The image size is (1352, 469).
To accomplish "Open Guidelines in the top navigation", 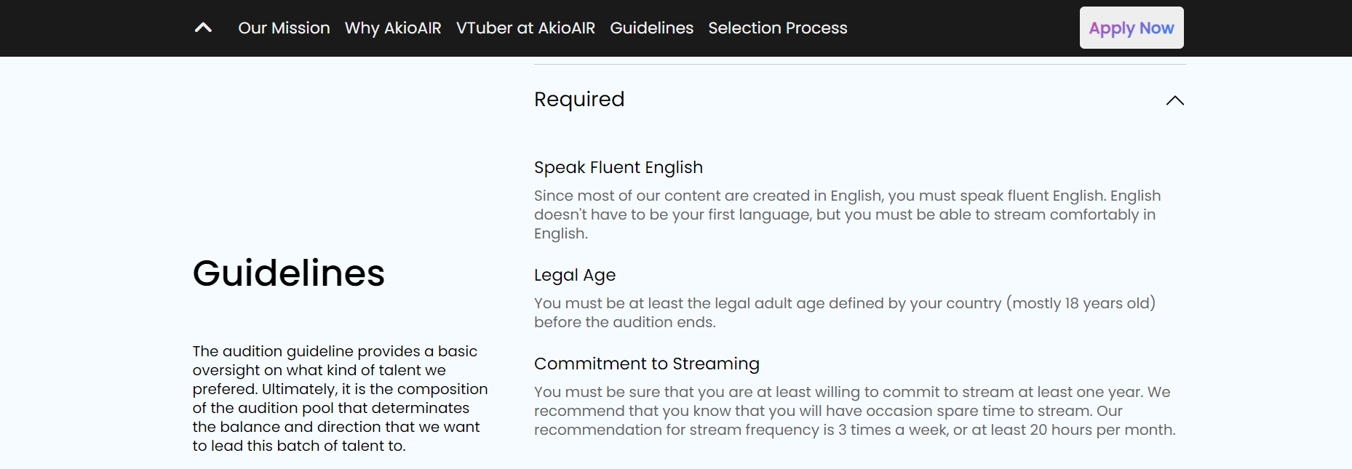I will coord(651,28).
